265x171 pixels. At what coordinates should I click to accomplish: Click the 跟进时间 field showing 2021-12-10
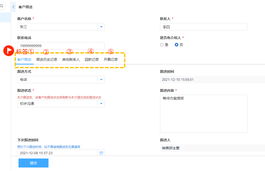[212, 79]
